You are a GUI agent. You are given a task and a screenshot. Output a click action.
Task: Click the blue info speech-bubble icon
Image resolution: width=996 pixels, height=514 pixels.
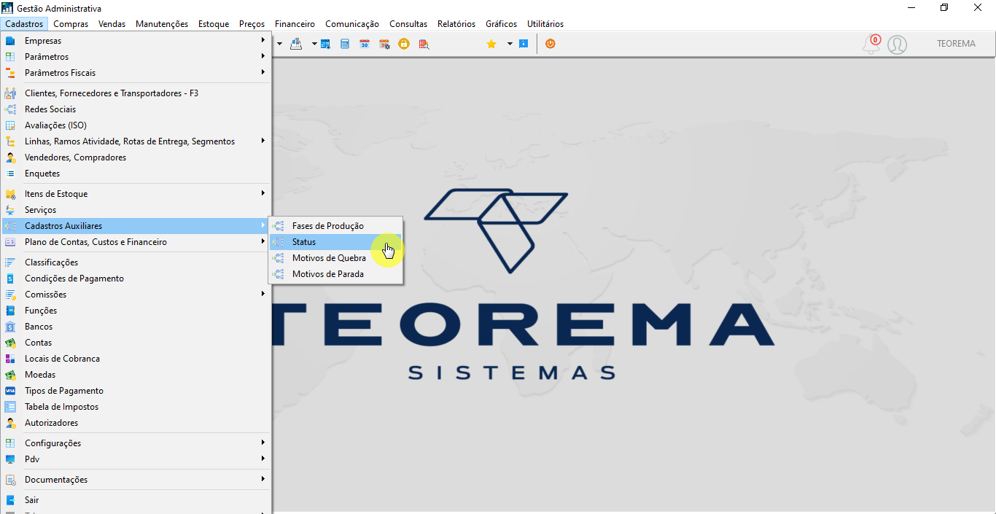coord(524,44)
